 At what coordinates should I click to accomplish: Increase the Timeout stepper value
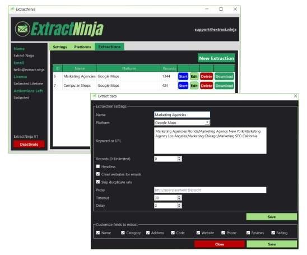pyautogui.click(x=179, y=197)
